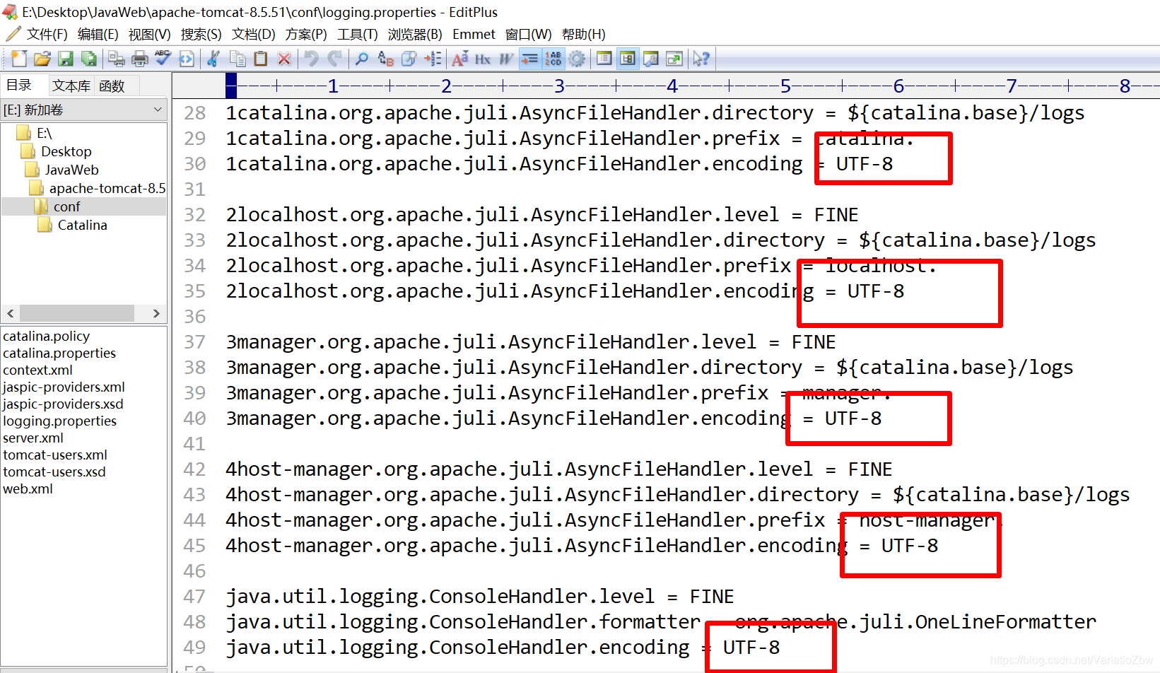Image resolution: width=1160 pixels, height=673 pixels.
Task: Toggle the Hex viewer (Hx) icon
Action: point(483,59)
